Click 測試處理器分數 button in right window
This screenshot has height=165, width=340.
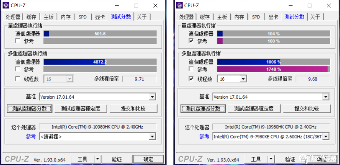pos(203,108)
